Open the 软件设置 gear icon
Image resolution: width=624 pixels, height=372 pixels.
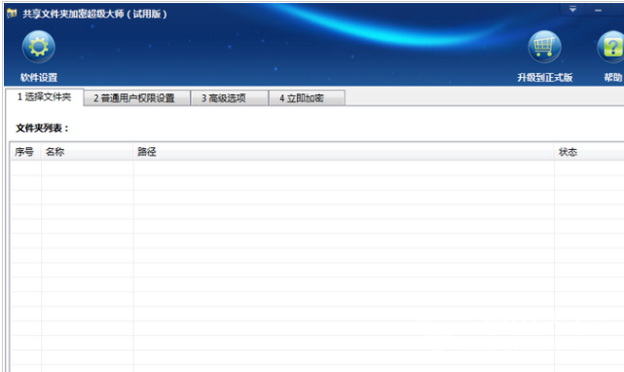coord(39,47)
